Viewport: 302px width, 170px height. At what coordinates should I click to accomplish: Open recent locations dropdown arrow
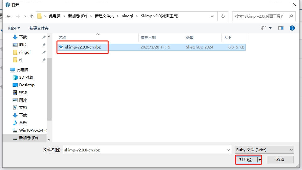coord(25,16)
